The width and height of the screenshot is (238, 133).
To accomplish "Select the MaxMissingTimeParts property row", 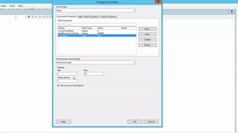I will [x=97, y=33].
